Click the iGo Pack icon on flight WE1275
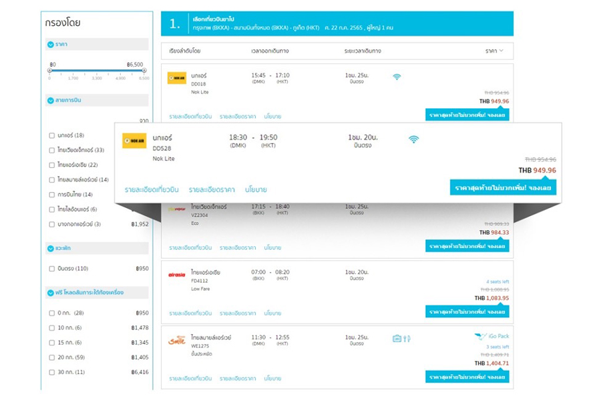 coord(481,337)
